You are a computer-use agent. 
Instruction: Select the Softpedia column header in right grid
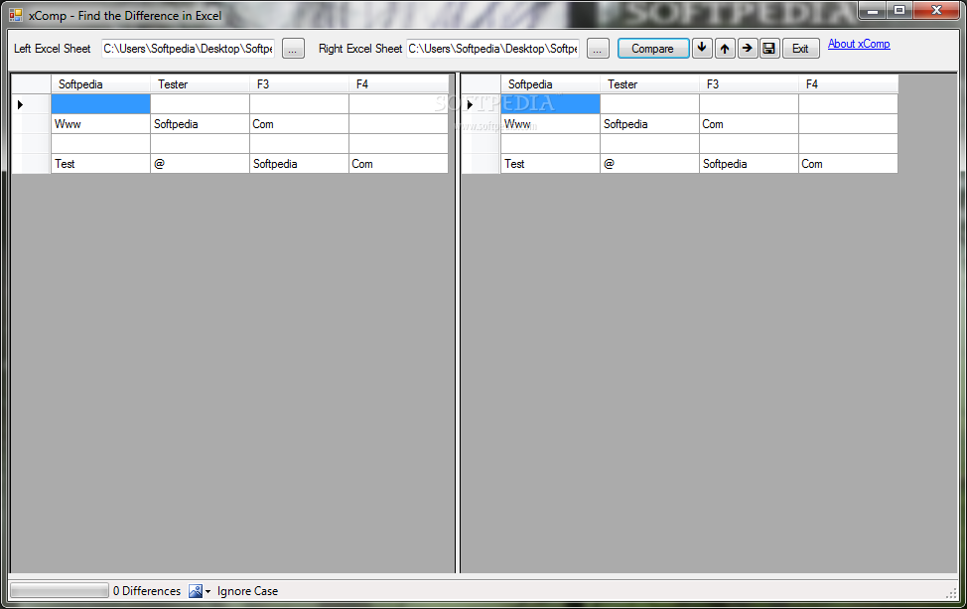(x=550, y=83)
